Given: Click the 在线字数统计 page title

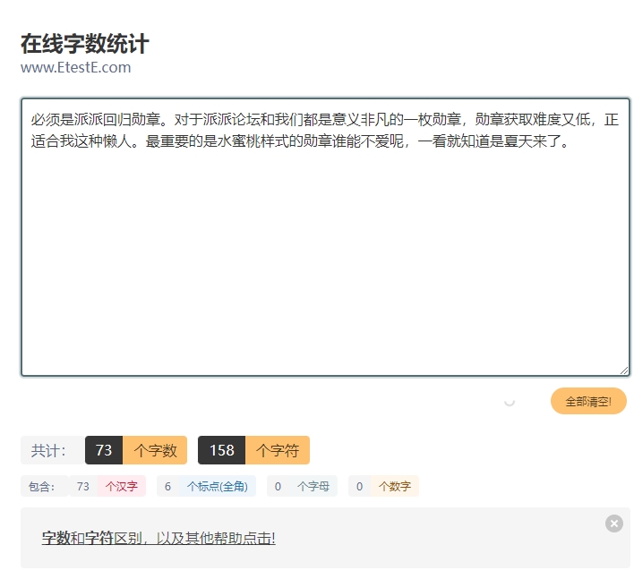Looking at the screenshot, I should point(85,44).
